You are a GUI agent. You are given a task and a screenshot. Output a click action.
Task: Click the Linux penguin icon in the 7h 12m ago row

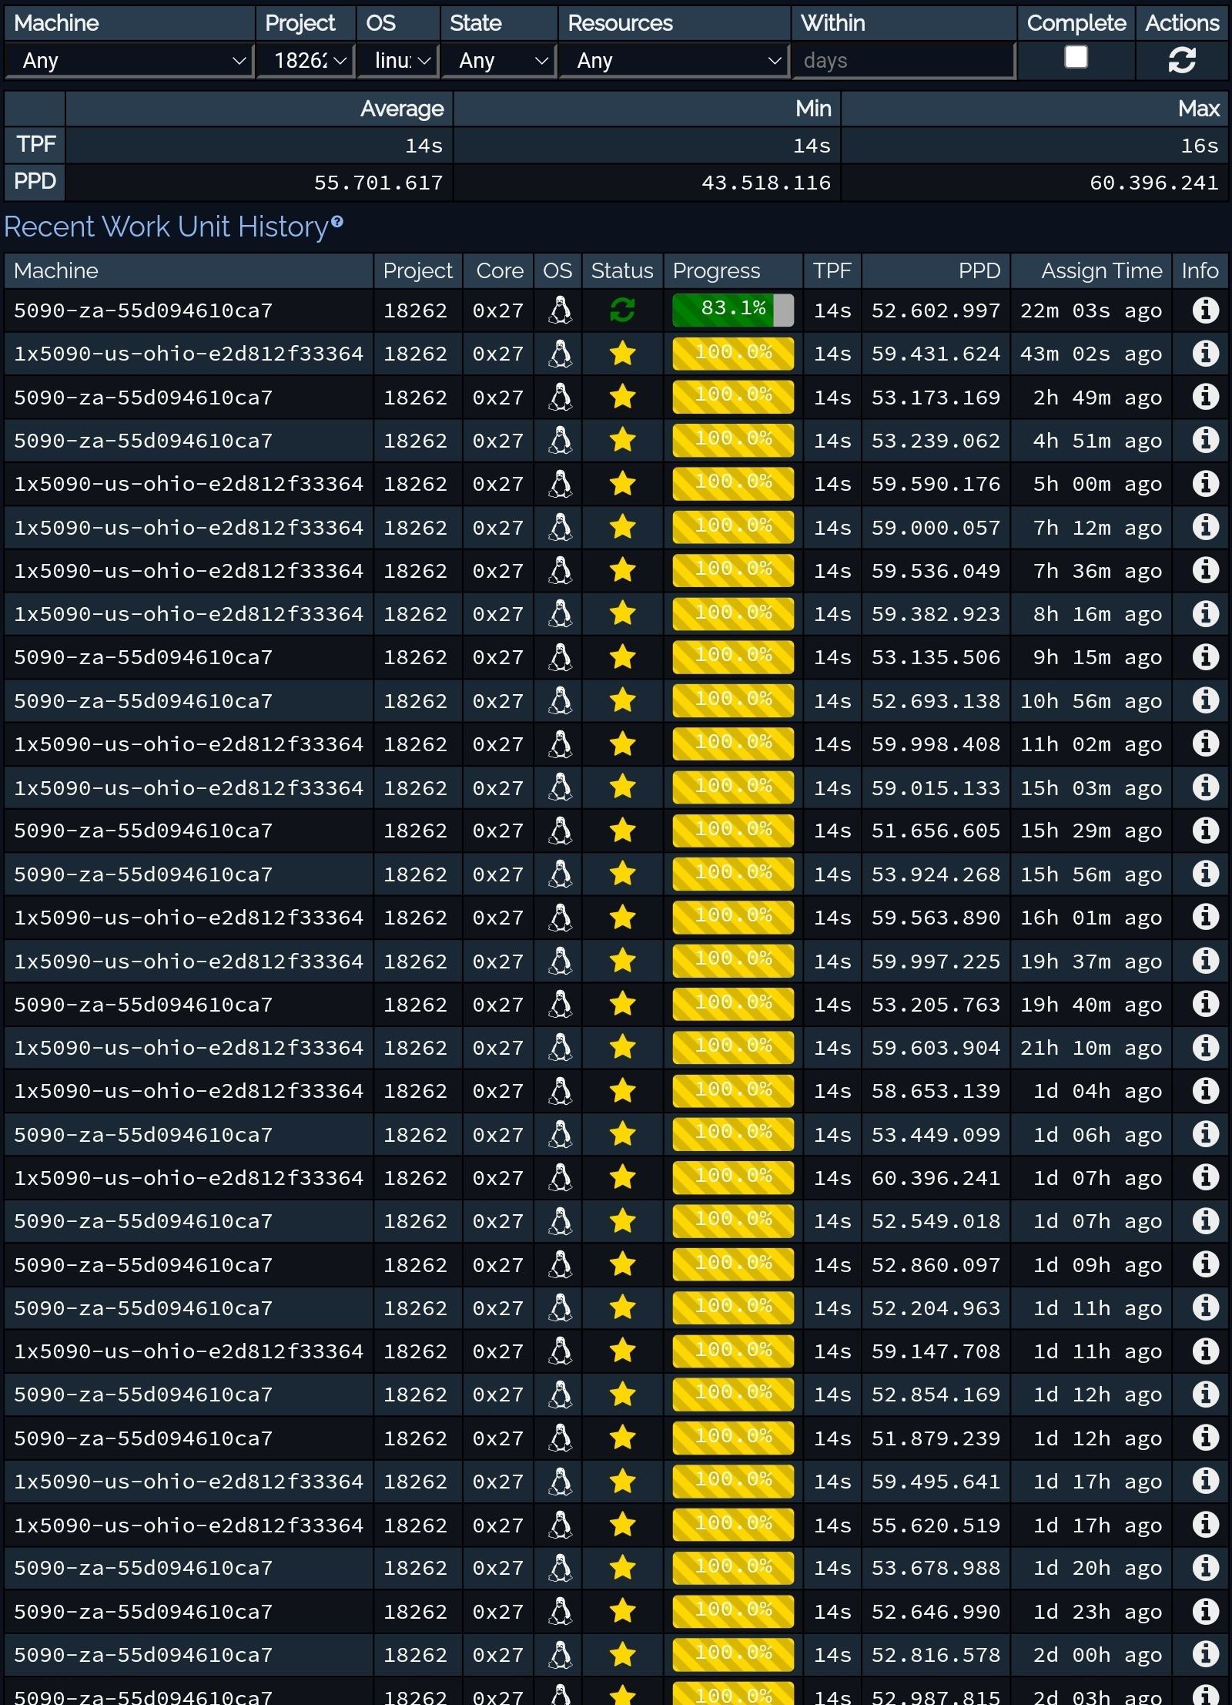coord(560,527)
